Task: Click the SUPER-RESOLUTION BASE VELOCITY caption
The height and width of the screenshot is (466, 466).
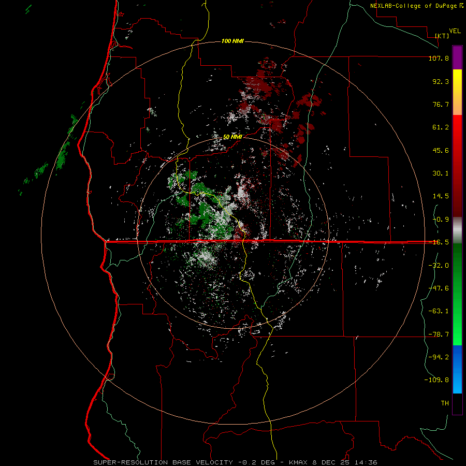Action: 163,462
